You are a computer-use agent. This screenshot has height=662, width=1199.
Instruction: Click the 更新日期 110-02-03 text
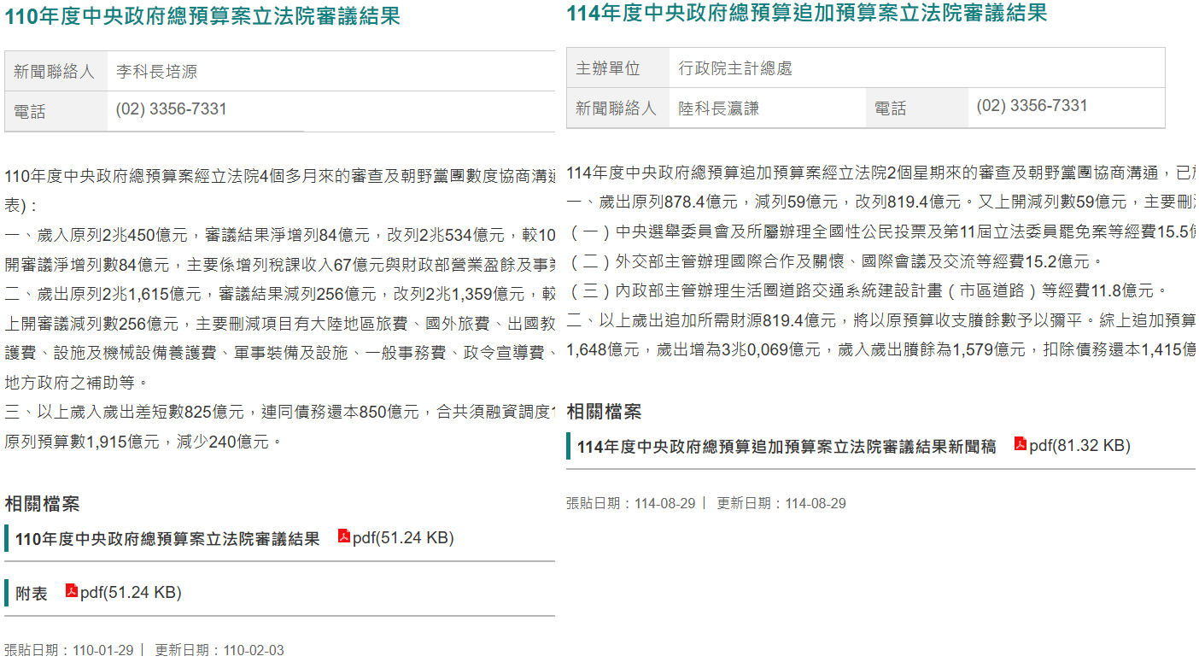pos(219,650)
